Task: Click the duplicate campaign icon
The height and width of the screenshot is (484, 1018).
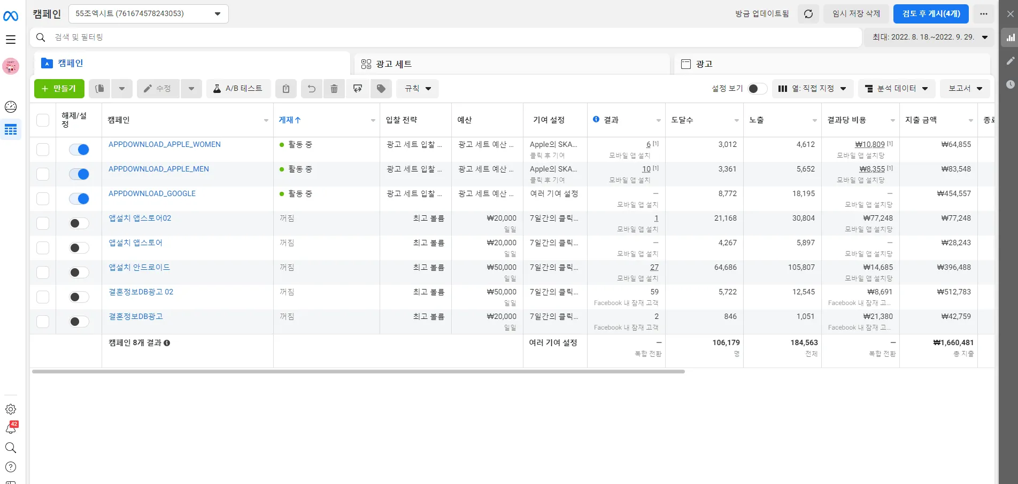Action: click(99, 89)
